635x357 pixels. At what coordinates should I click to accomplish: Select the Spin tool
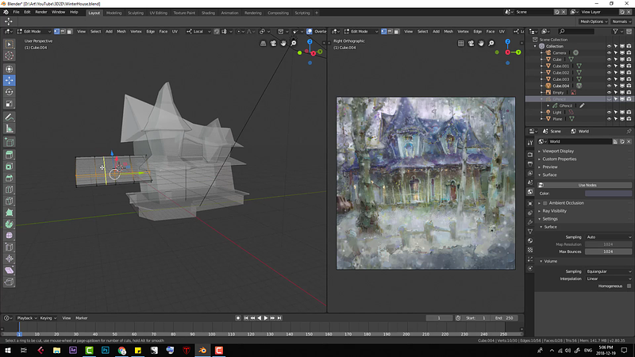click(9, 225)
